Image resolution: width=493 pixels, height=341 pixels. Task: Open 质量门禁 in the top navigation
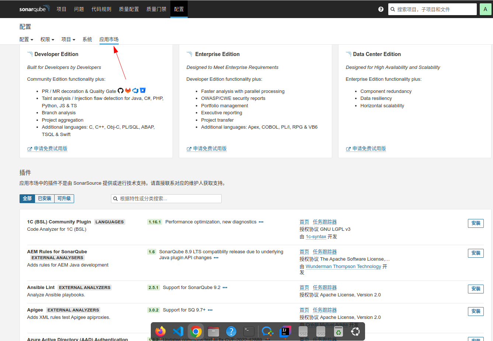click(x=156, y=9)
